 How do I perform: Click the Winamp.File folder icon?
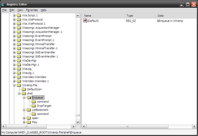pyautogui.click(x=19, y=85)
